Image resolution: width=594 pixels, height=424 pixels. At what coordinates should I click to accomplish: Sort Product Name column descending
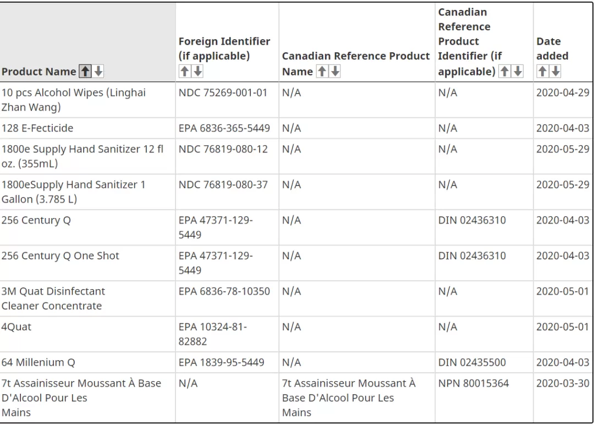pyautogui.click(x=98, y=71)
